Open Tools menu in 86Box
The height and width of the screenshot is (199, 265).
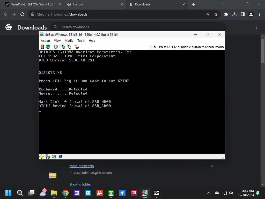pos(81,41)
